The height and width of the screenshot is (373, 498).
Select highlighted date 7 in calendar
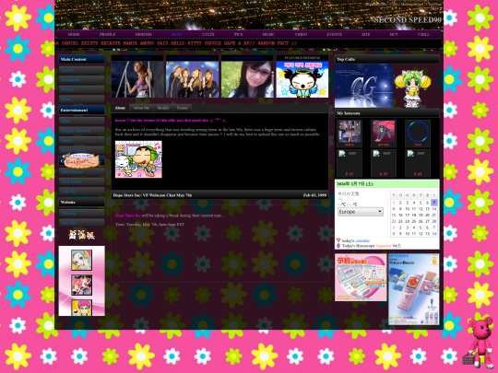(433, 203)
